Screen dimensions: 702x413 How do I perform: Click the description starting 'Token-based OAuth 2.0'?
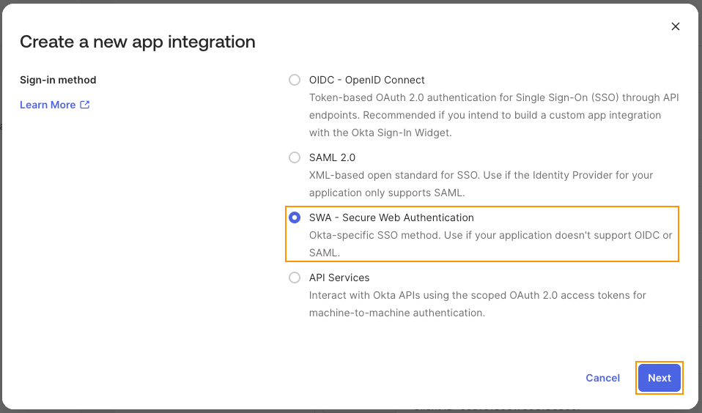494,115
